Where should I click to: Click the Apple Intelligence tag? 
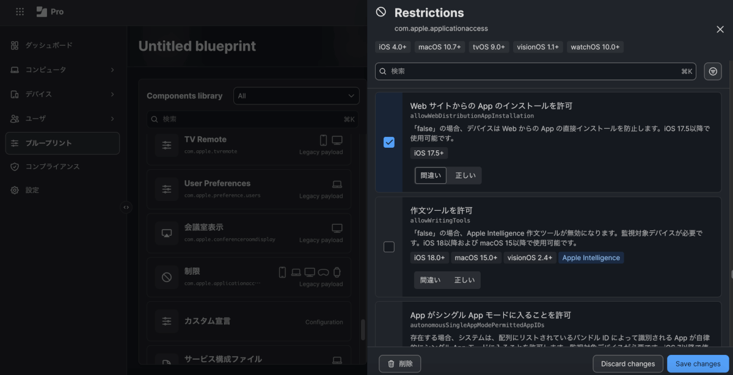[x=591, y=258]
